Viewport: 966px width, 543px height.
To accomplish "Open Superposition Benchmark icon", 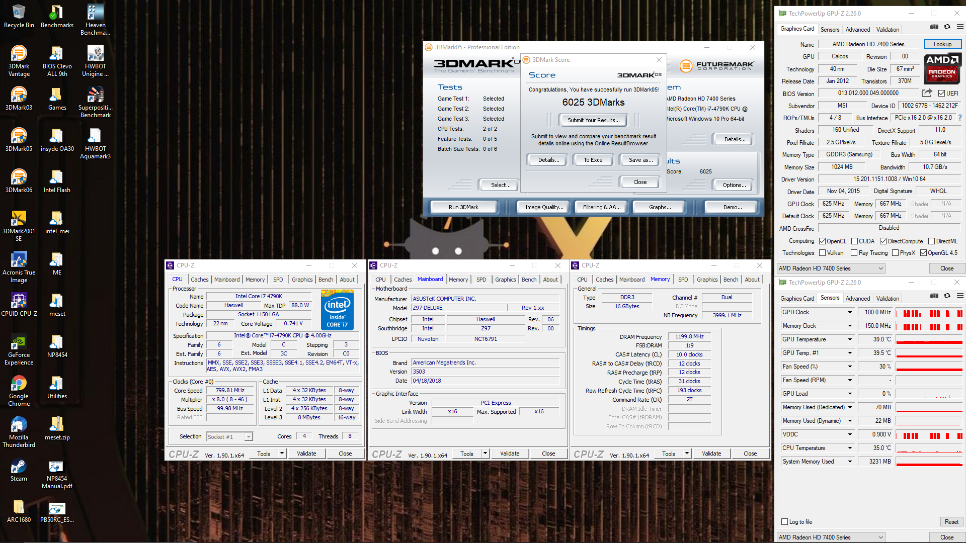I will tap(95, 103).
